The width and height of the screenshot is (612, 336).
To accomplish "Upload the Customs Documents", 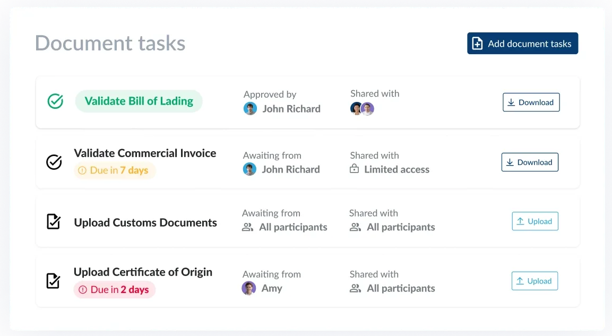I will (535, 221).
